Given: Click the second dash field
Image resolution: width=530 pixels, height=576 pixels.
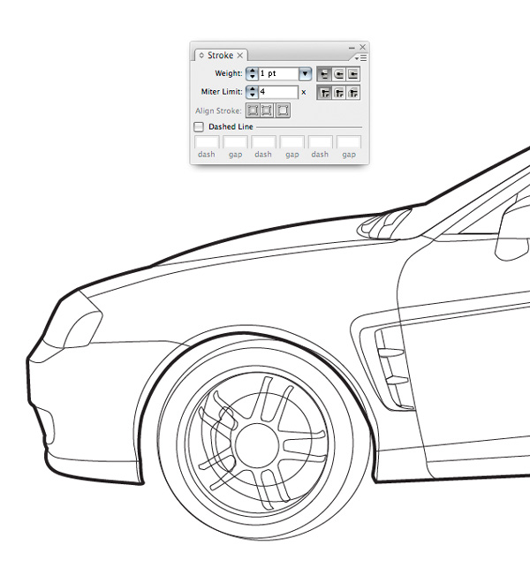Looking at the screenshot, I should 263,142.
